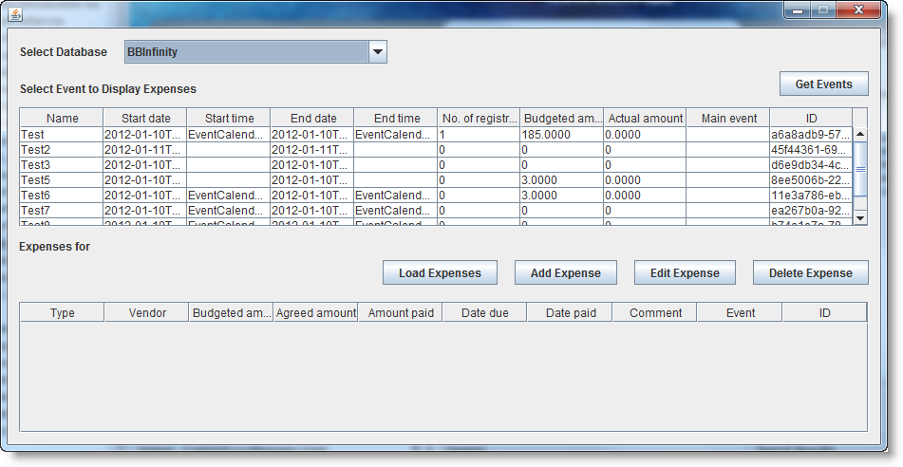This screenshot has height=467, width=903.
Task: Click the Actual amount column header
Action: [x=645, y=118]
